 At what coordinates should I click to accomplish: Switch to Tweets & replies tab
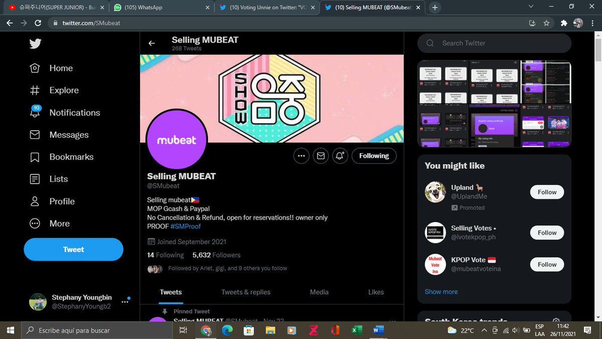[246, 292]
